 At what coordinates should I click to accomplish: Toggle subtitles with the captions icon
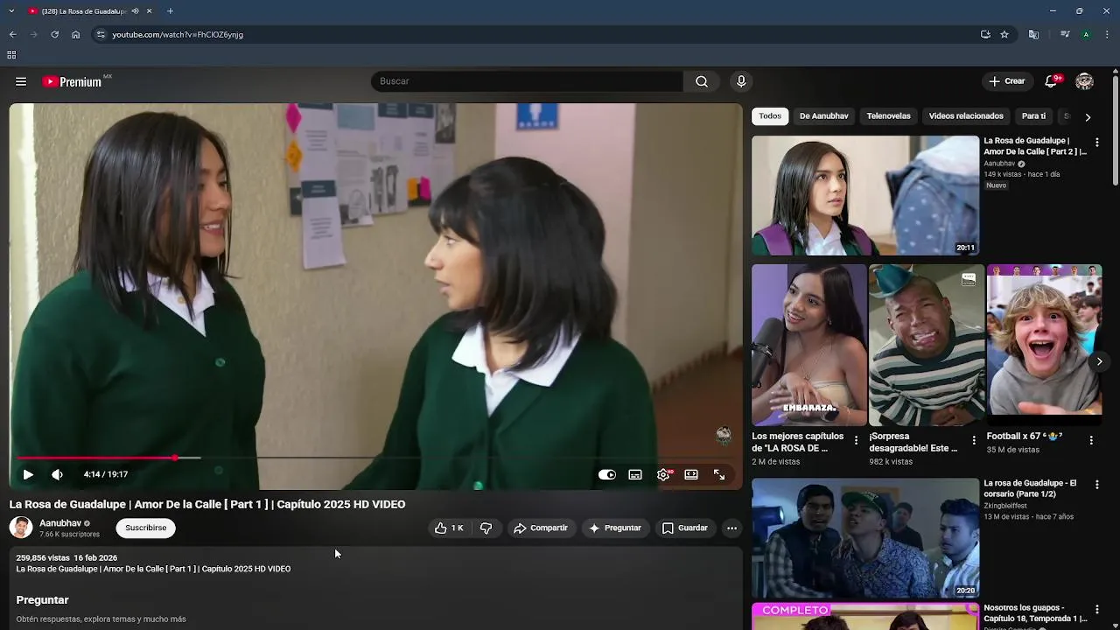click(635, 474)
